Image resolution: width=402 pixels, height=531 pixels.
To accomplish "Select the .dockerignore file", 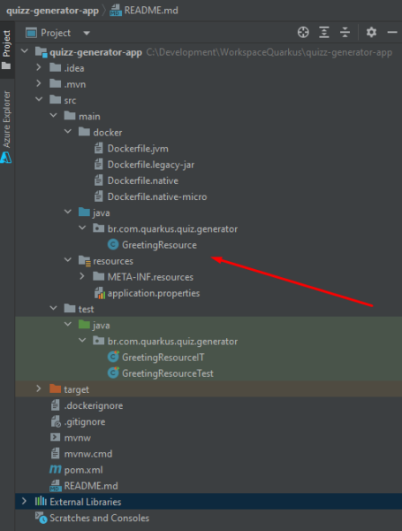I will pyautogui.click(x=94, y=405).
